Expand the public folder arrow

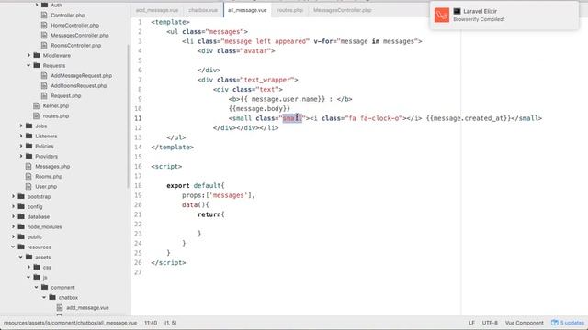(x=13, y=236)
